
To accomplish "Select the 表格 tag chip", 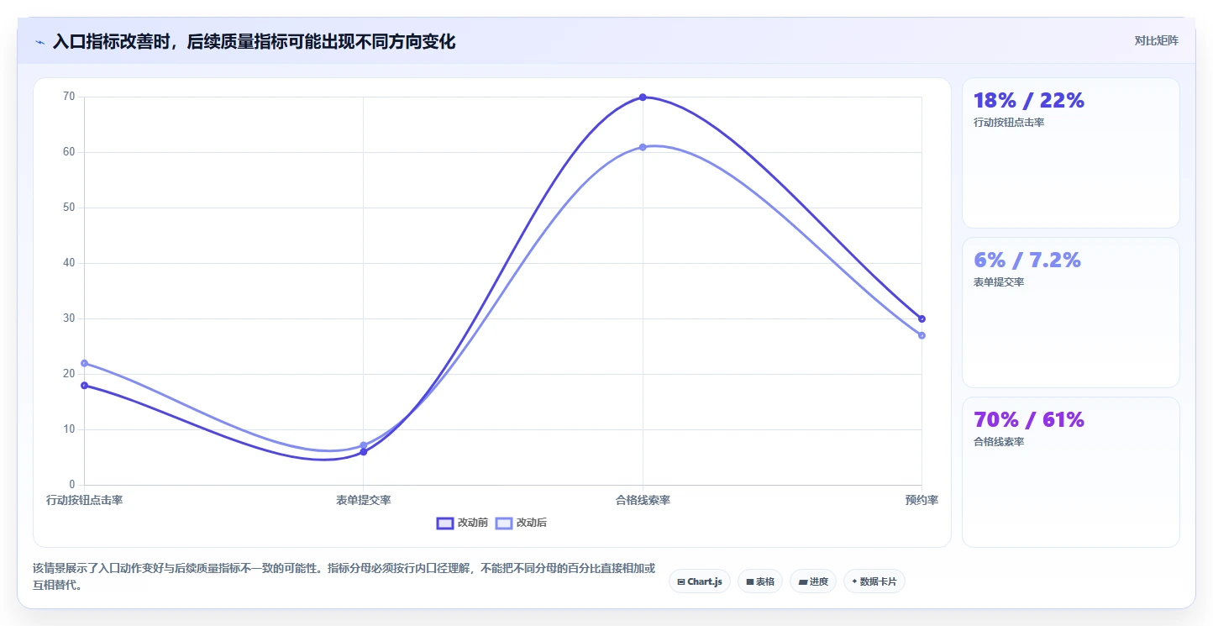I will point(760,581).
